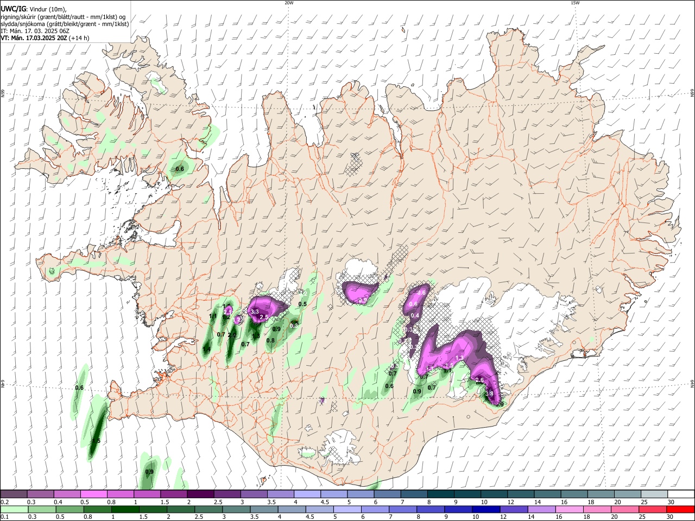Viewport: 695px width, 521px height.
Task: Select the bright red 30 swatch in lower legend
Action: click(680, 509)
